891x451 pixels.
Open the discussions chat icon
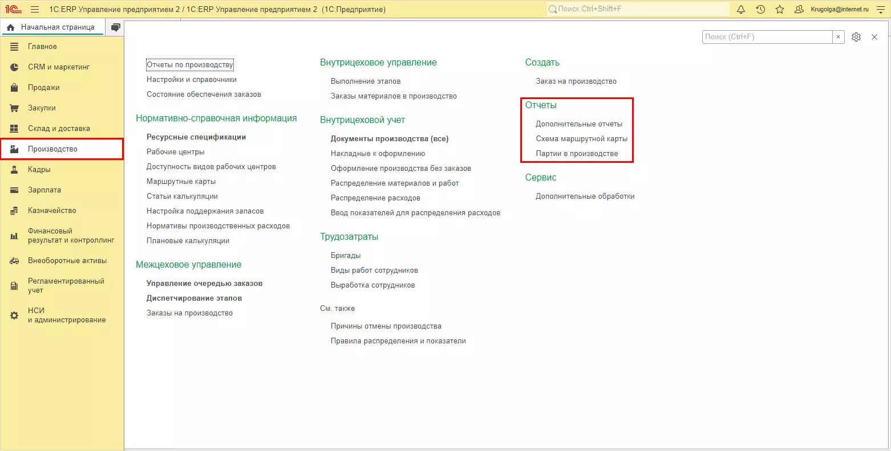click(x=116, y=27)
